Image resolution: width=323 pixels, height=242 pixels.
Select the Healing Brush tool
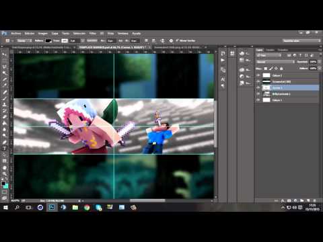coord(4,92)
